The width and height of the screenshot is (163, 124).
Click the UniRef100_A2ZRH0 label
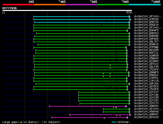(x=146, y=61)
